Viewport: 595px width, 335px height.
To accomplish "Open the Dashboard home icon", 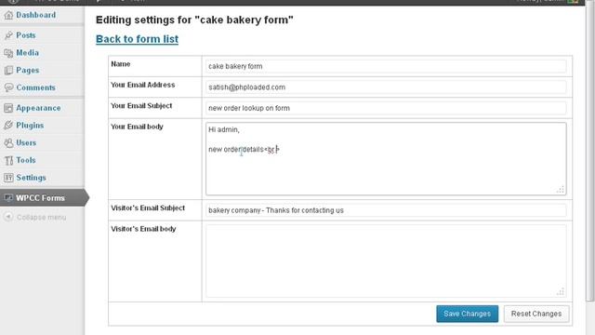I will pyautogui.click(x=8, y=15).
